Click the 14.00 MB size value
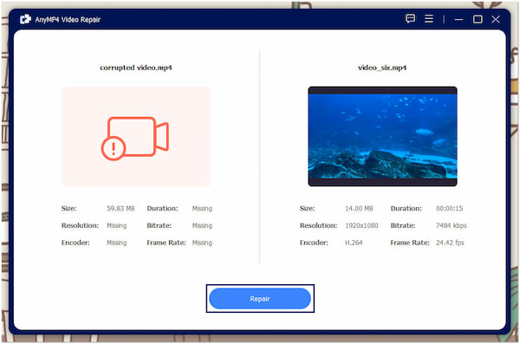 click(359, 208)
